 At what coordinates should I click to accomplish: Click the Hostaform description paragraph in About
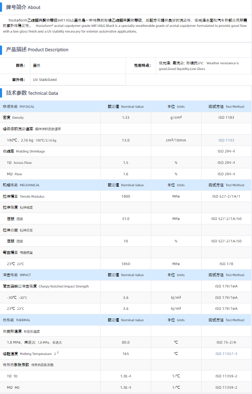pos(125,26)
